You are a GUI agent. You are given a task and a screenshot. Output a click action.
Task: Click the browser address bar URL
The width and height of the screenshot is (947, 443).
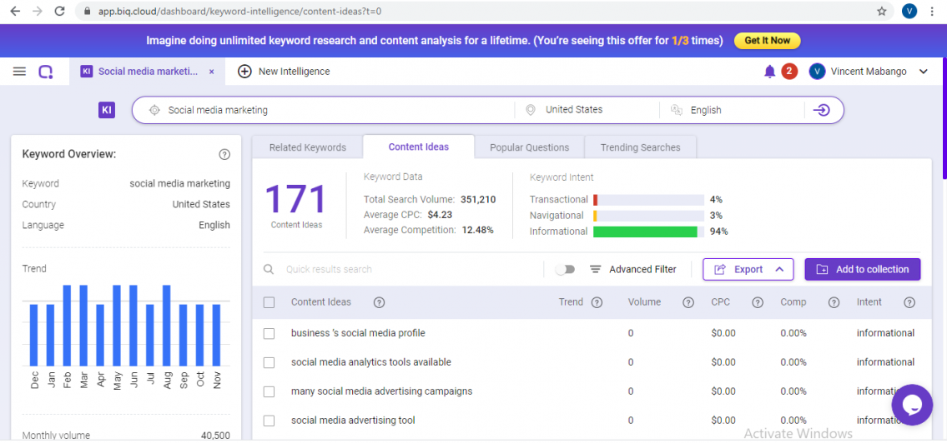click(239, 11)
